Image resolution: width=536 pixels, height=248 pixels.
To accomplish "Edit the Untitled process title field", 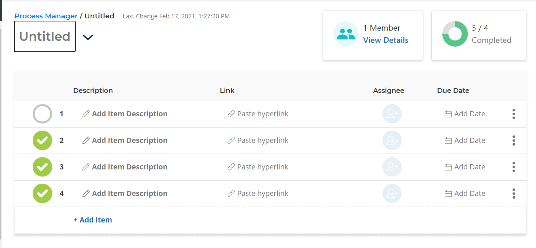I will point(45,36).
